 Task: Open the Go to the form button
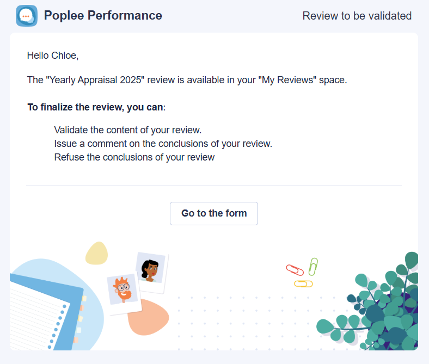point(213,213)
